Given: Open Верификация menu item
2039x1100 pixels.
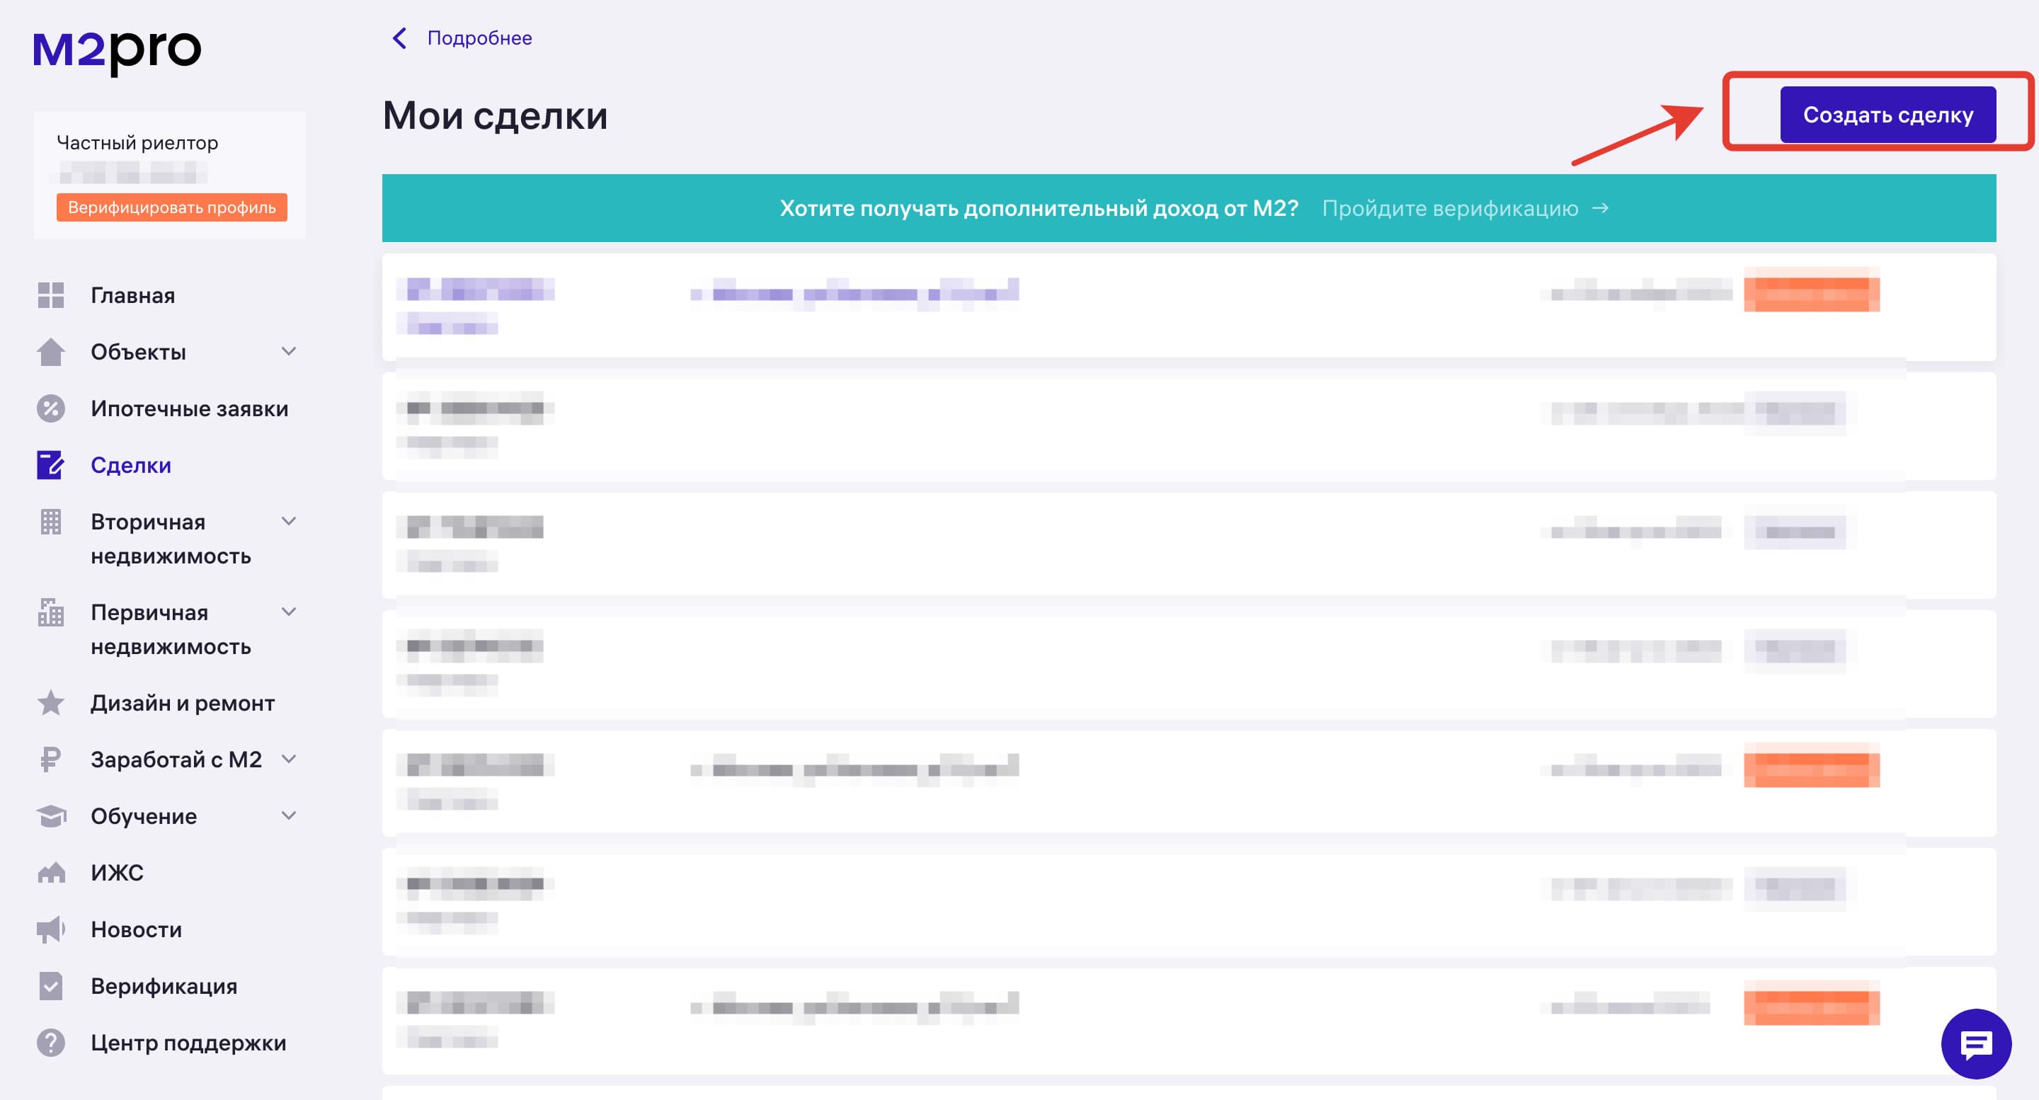Looking at the screenshot, I should click(164, 986).
